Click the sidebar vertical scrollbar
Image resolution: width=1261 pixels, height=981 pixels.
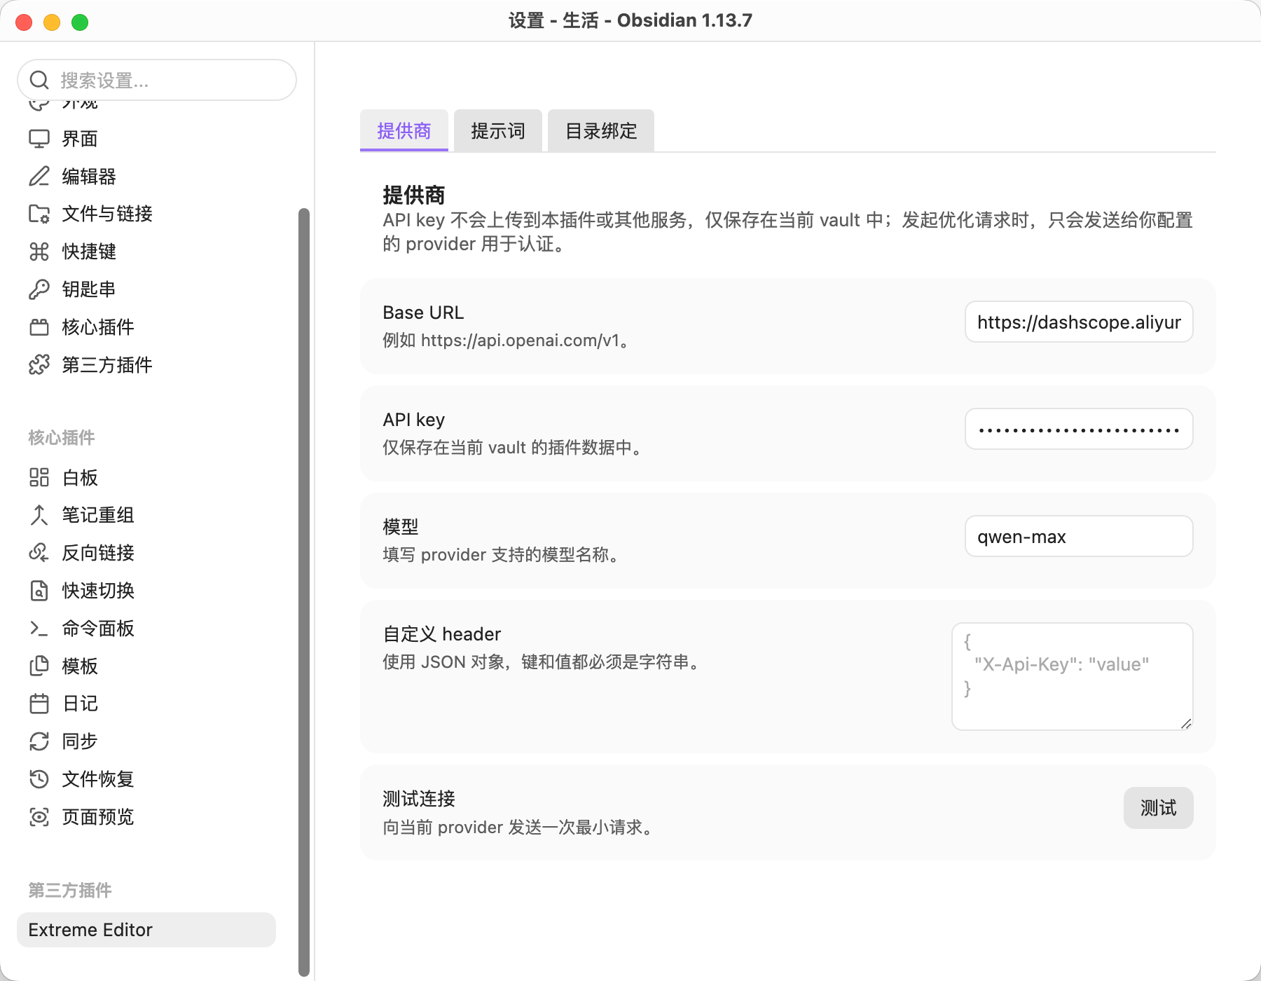(304, 592)
